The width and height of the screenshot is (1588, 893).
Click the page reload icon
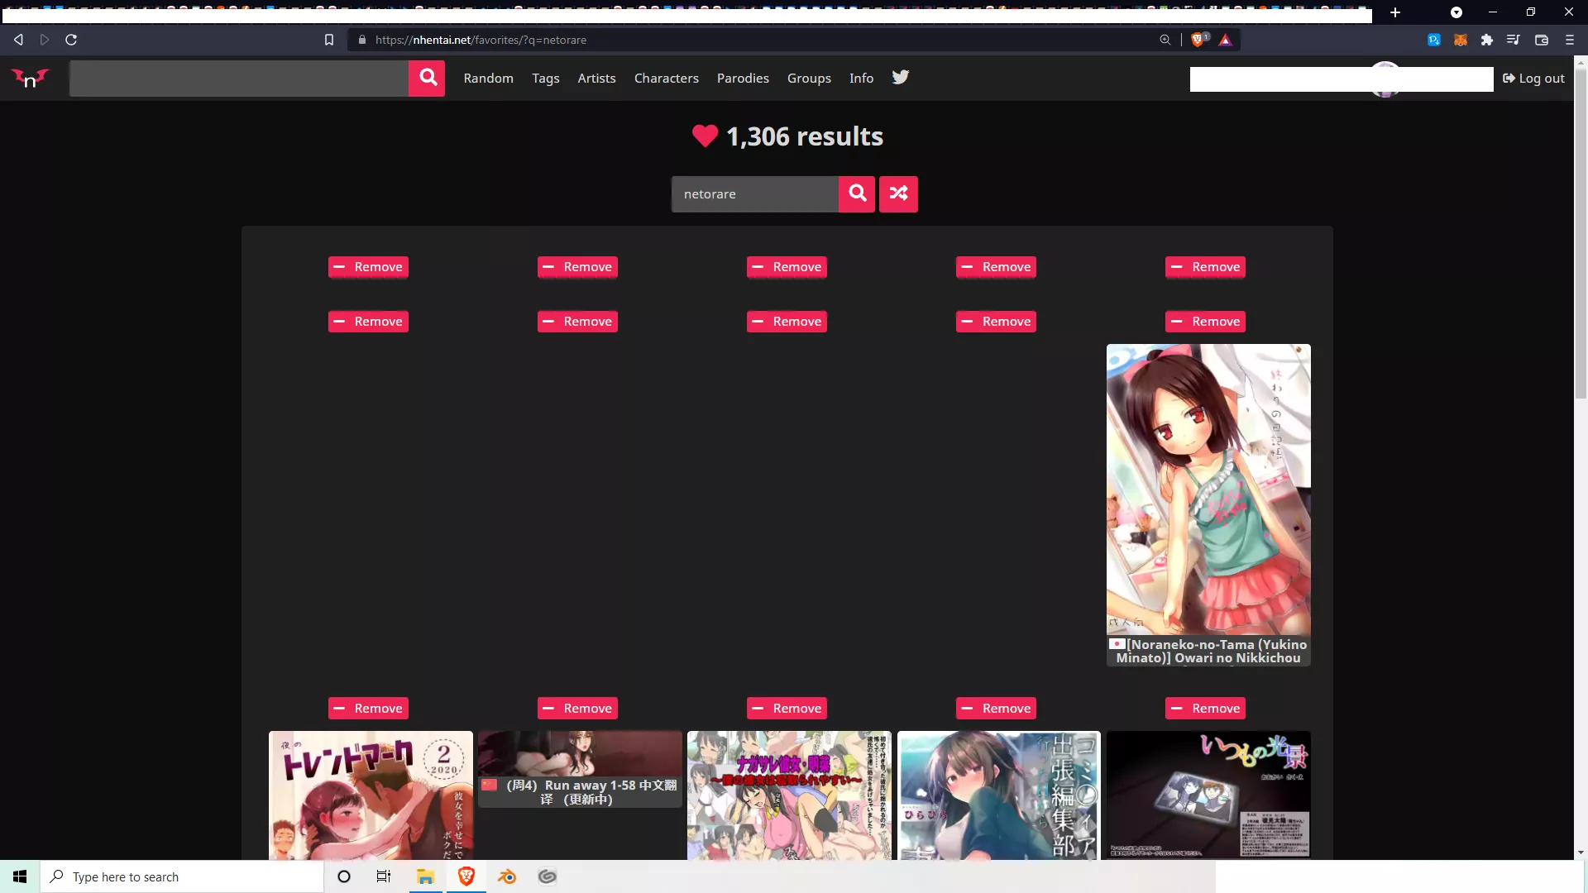(71, 39)
